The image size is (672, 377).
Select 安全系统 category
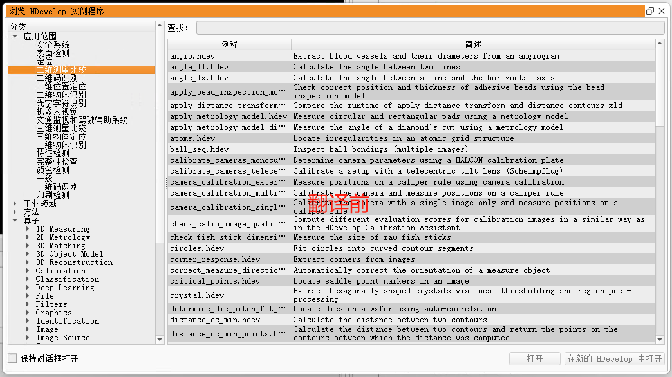click(53, 44)
